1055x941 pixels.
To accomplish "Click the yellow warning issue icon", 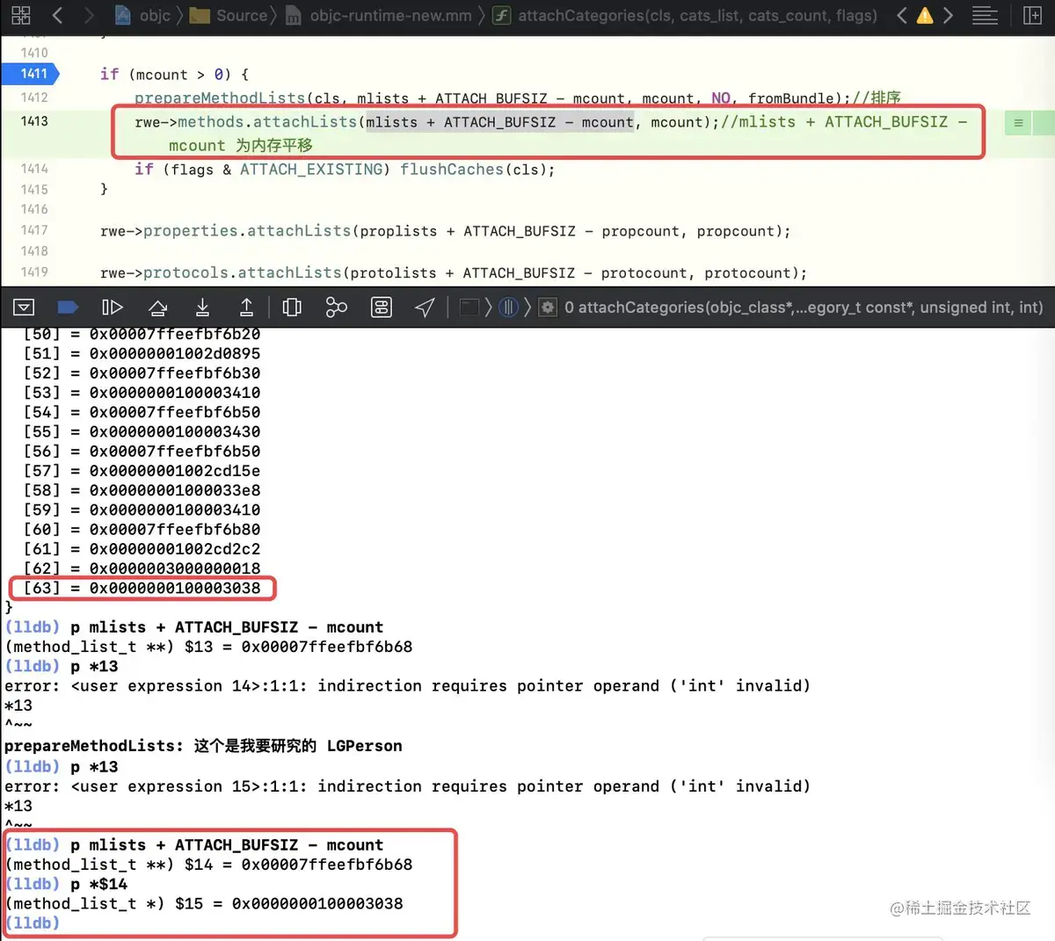I will [x=925, y=15].
